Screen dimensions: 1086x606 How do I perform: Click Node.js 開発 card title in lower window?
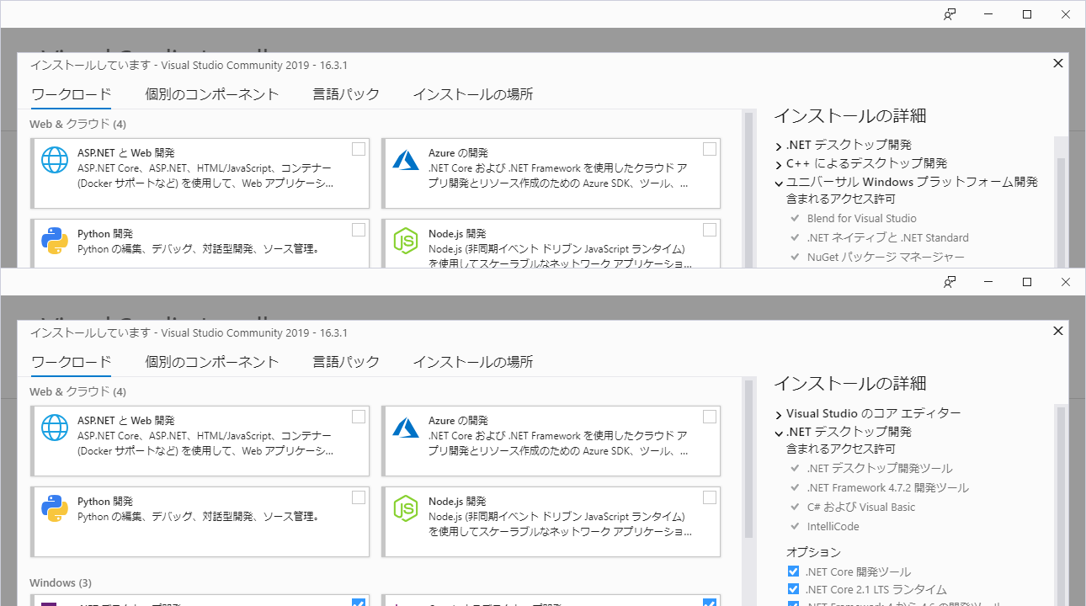(x=457, y=502)
